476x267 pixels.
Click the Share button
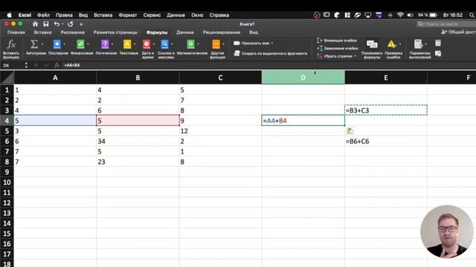[x=458, y=32]
